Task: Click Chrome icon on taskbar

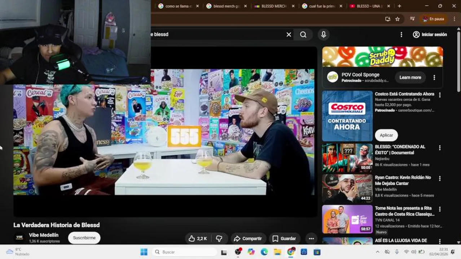Action: tap(291, 252)
